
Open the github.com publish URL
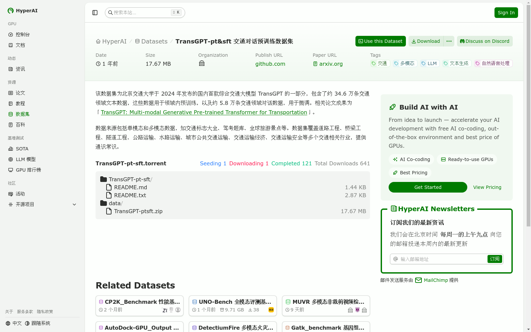[270, 64]
